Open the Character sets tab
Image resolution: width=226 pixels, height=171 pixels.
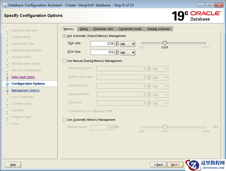tap(103, 29)
